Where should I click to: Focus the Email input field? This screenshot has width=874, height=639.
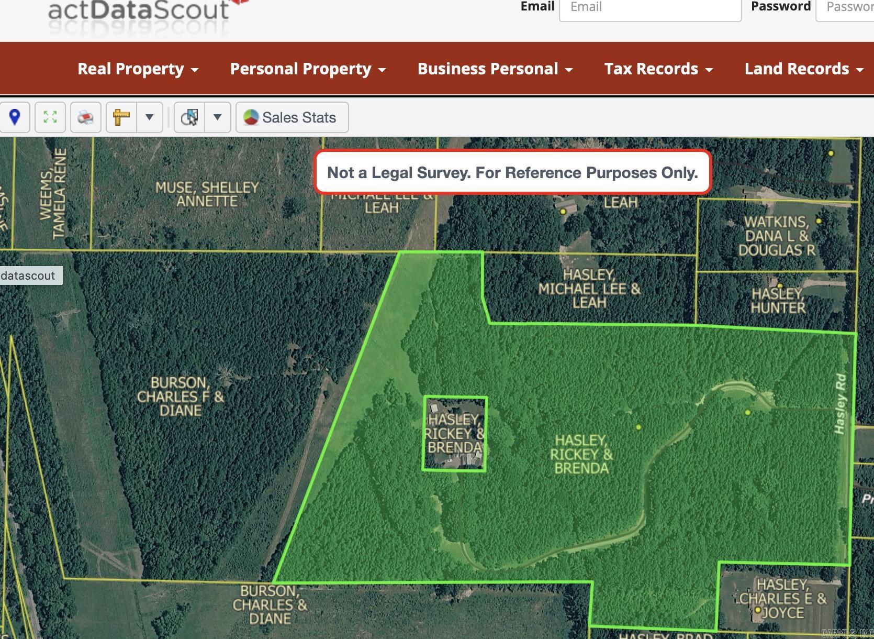pos(651,7)
